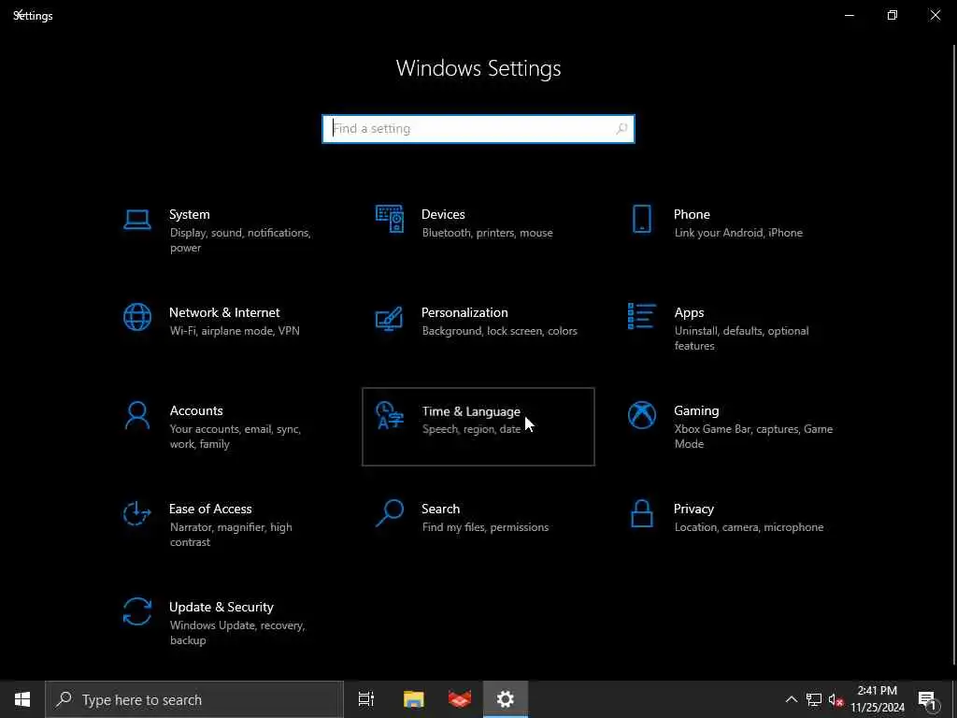Open the Apps list icon
This screenshot has width=957, height=718.
[641, 316]
